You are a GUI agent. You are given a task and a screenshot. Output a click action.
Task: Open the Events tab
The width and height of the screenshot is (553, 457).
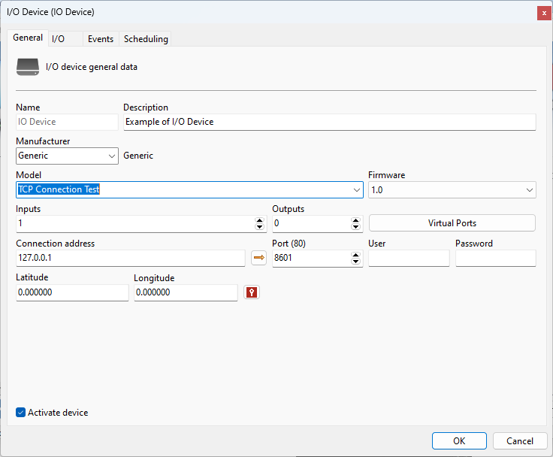101,39
